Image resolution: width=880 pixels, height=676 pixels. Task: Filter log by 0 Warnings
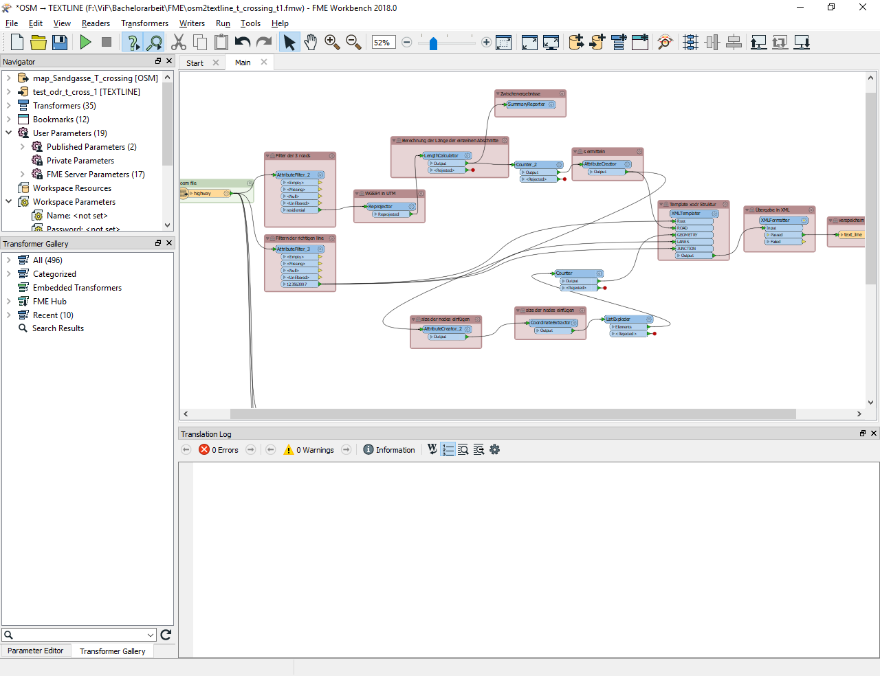coord(309,450)
